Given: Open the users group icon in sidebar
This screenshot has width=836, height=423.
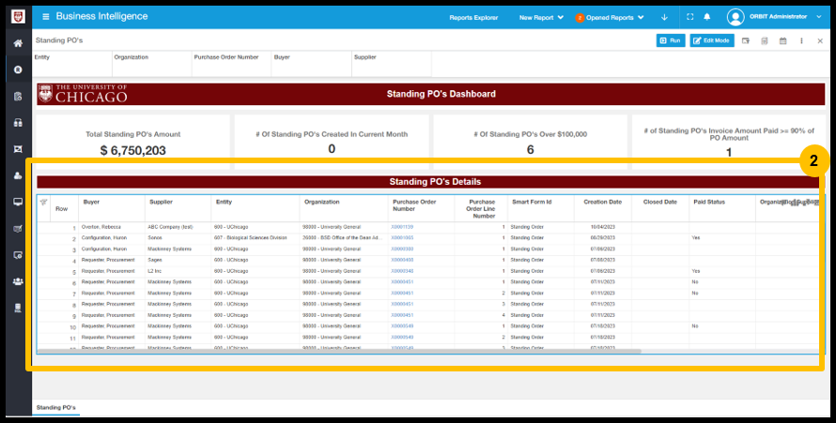Looking at the screenshot, I should click(18, 281).
